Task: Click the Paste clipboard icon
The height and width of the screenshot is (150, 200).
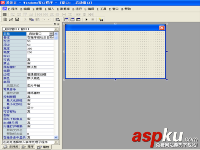Action: coord(38,20)
